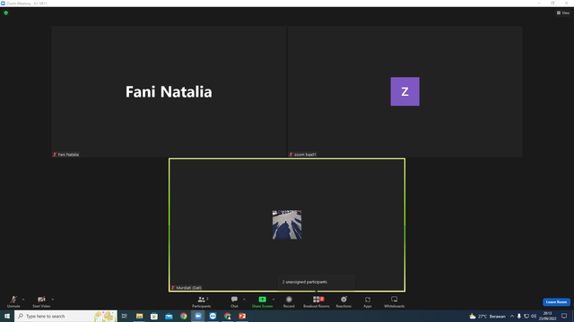Click the zoom baa01 name label
This screenshot has width=574, height=322.
(x=305, y=155)
